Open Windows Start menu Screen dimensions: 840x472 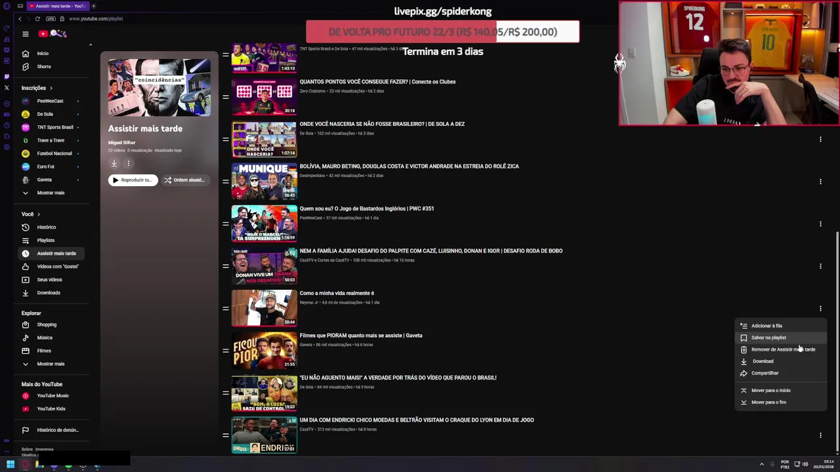(x=10, y=464)
